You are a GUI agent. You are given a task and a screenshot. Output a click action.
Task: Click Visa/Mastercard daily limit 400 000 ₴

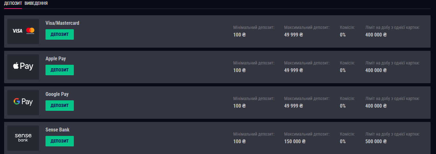(x=376, y=35)
